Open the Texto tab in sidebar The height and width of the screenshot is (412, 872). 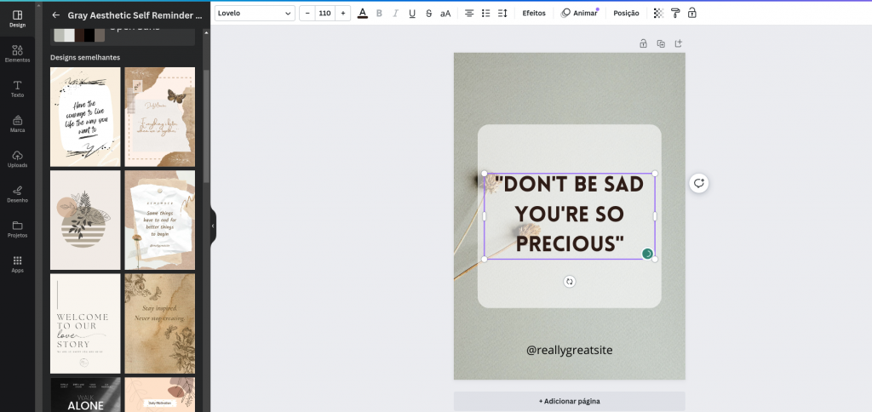coord(17,89)
